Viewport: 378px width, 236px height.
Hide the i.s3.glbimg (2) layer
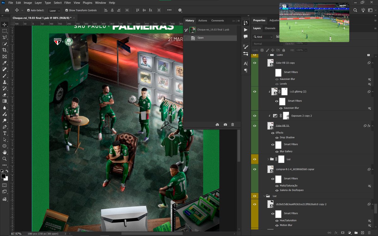point(255,92)
